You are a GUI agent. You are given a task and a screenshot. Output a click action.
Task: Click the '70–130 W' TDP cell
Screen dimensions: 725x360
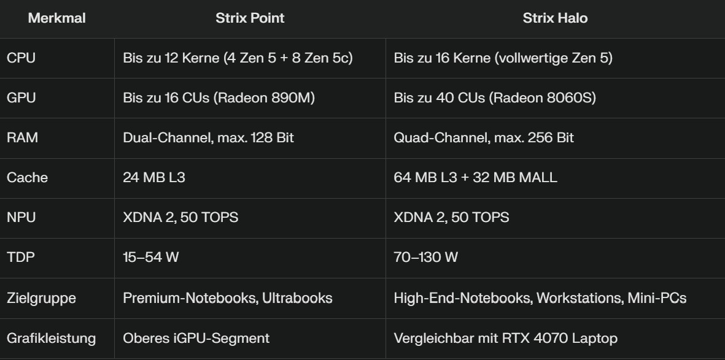pos(425,258)
